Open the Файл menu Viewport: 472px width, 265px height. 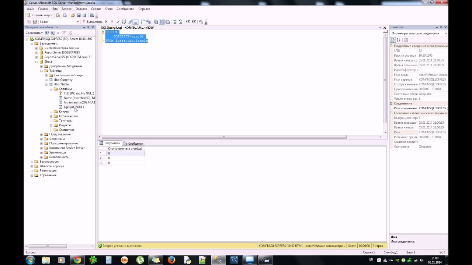point(31,8)
